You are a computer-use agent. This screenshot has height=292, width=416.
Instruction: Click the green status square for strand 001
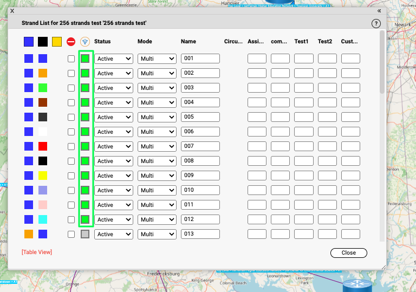(x=85, y=59)
